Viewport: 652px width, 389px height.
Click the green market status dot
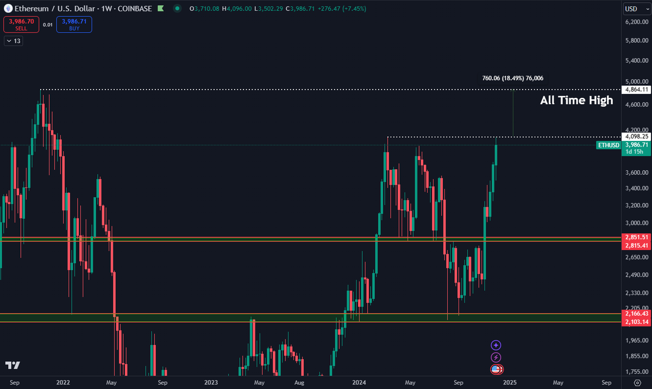pyautogui.click(x=177, y=8)
